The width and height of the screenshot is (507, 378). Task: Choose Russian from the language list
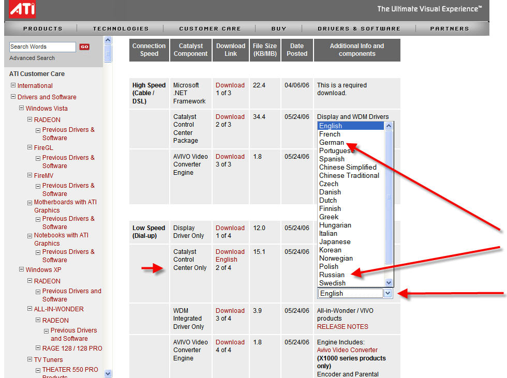[x=332, y=275]
